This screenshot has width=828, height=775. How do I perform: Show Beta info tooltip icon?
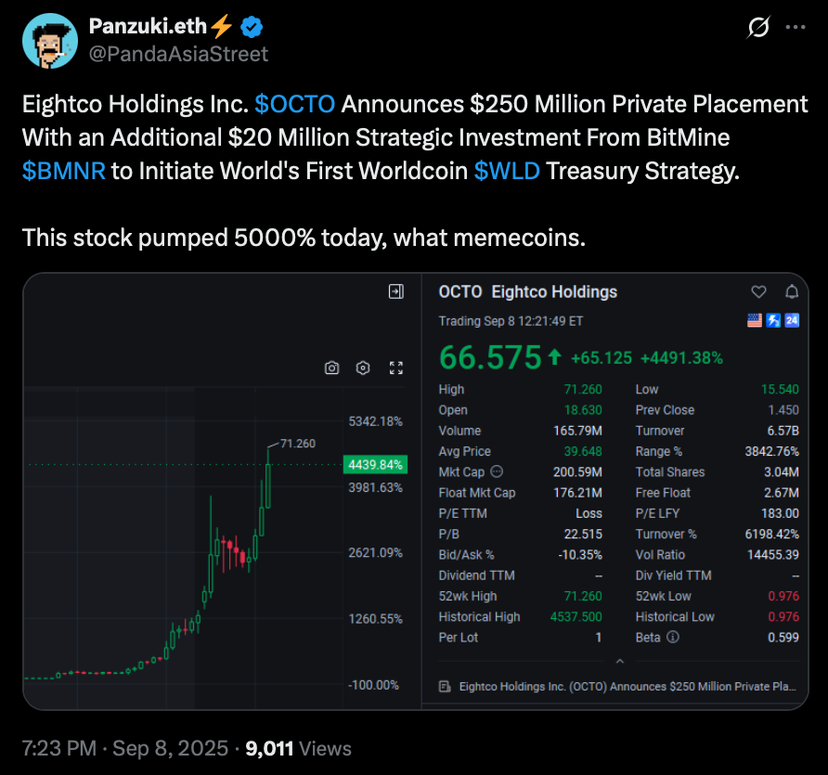tap(672, 637)
